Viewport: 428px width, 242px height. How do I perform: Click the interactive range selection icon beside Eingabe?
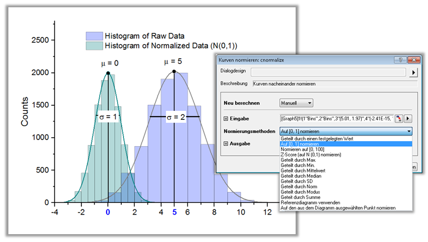(398, 118)
